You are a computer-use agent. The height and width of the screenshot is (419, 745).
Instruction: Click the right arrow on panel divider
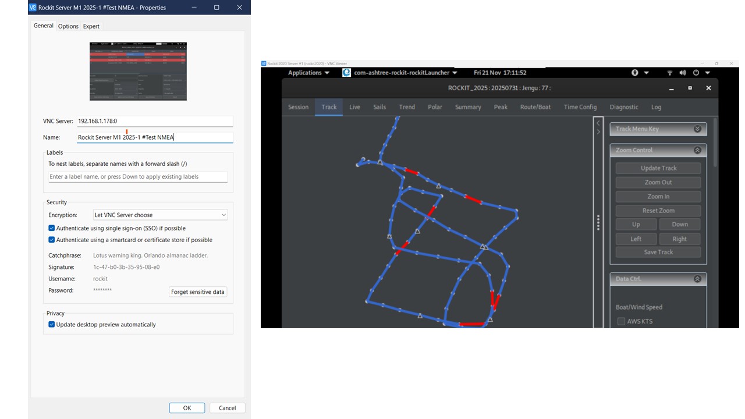(x=598, y=132)
